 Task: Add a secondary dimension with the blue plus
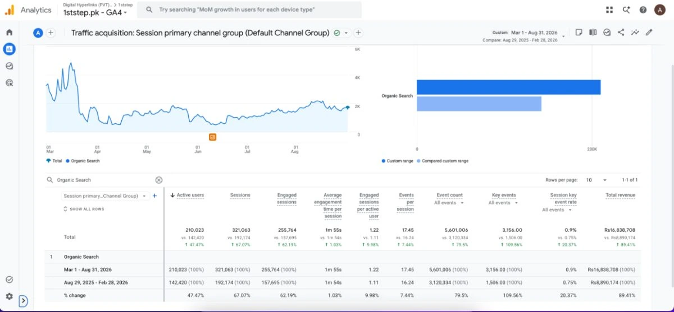click(x=154, y=196)
